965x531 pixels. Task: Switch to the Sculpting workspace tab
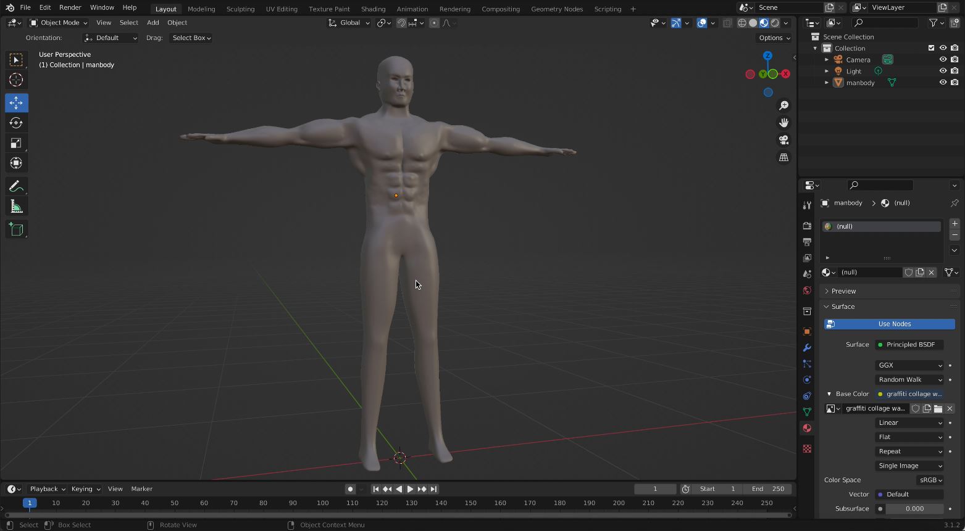point(240,9)
